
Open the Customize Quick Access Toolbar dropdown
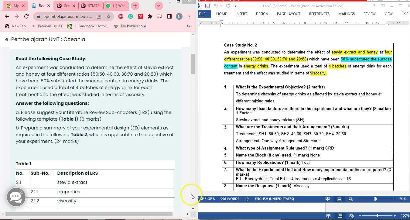pos(236,6)
